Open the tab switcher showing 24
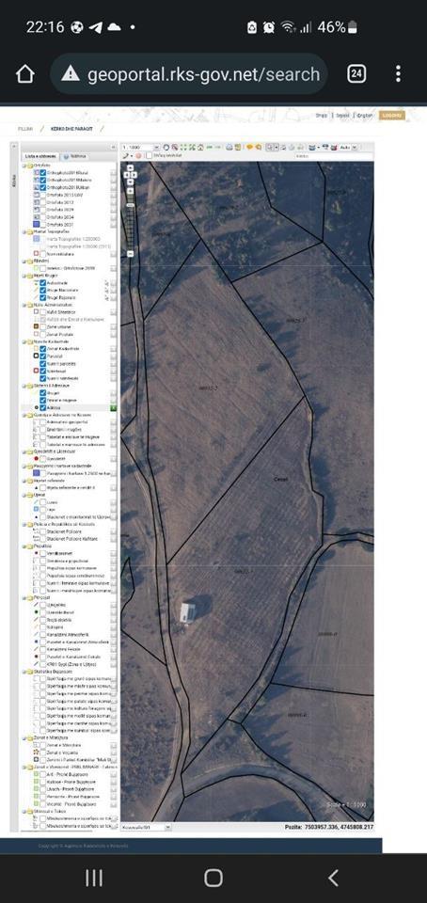The height and width of the screenshot is (903, 427). click(356, 73)
